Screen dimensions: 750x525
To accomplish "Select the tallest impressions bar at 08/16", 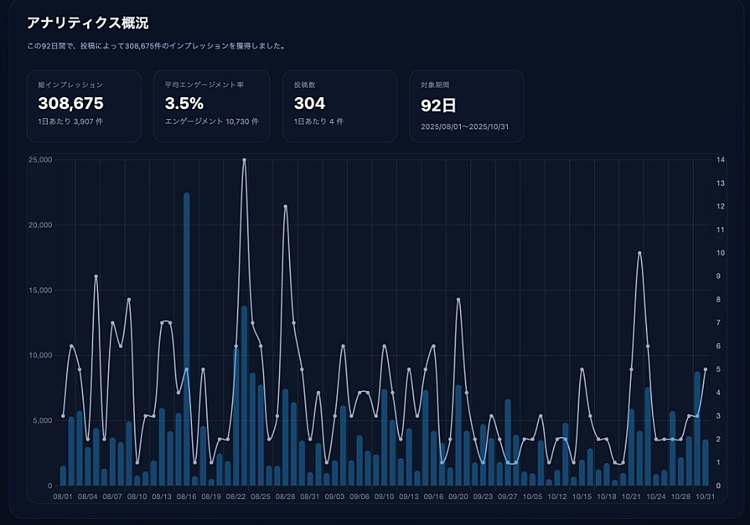I will pyautogui.click(x=187, y=337).
